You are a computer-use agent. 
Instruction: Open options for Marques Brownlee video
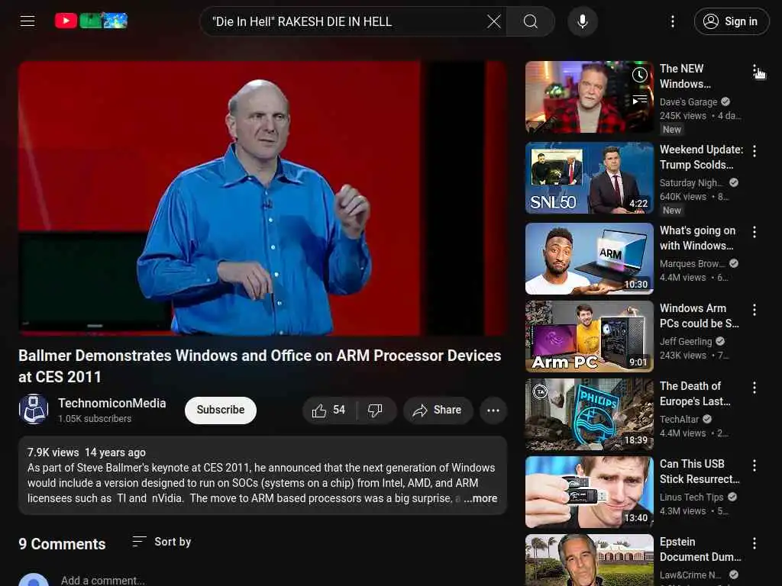tap(755, 232)
